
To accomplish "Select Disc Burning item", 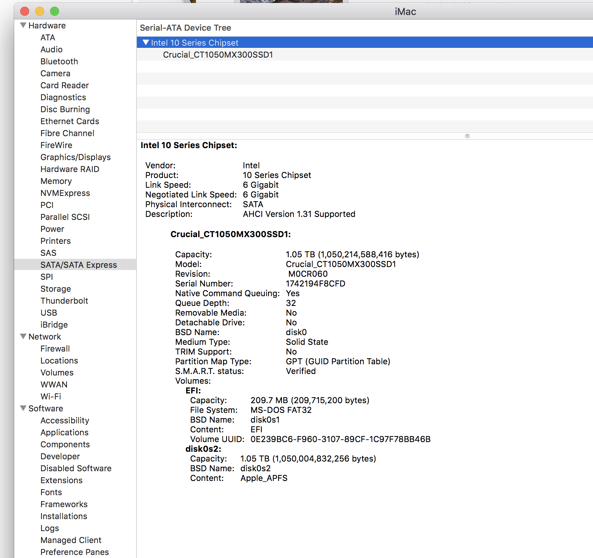I will [x=65, y=109].
